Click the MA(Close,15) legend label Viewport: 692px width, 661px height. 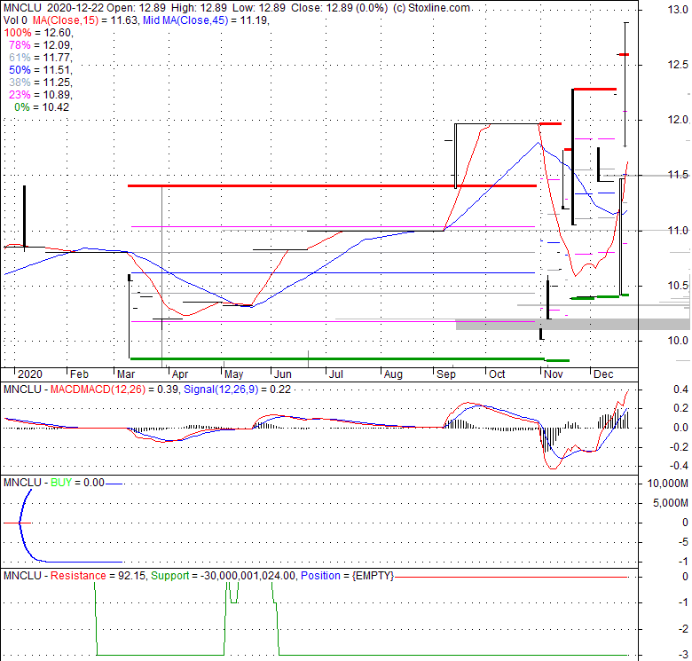tap(66, 20)
